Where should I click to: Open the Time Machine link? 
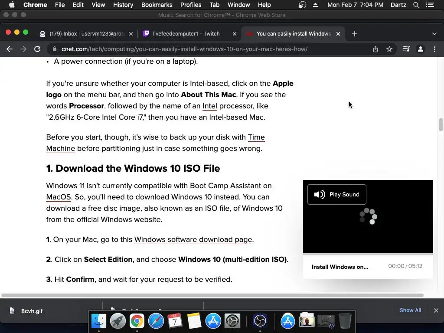click(x=256, y=137)
